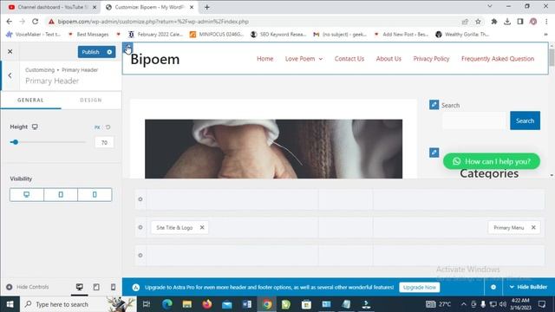Click the sidebar search input field
This screenshot has width=555, height=312.
[475, 120]
